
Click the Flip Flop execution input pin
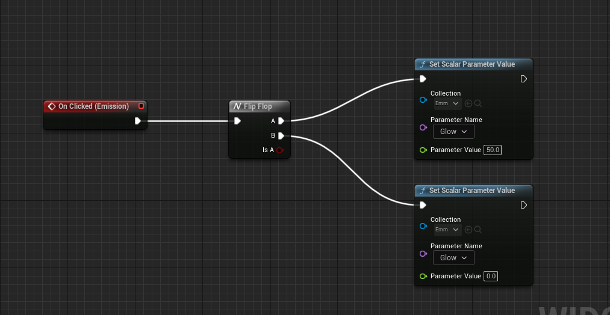(x=237, y=121)
